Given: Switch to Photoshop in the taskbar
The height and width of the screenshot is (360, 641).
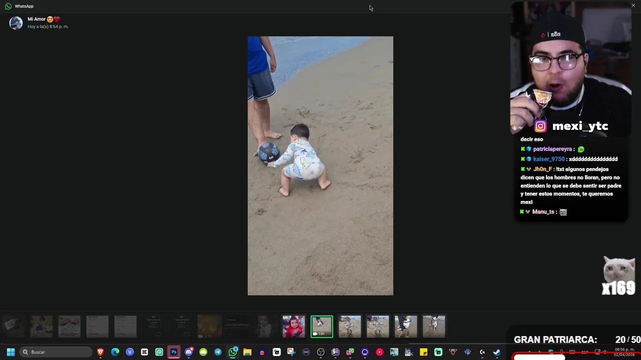Looking at the screenshot, I should (x=174, y=352).
